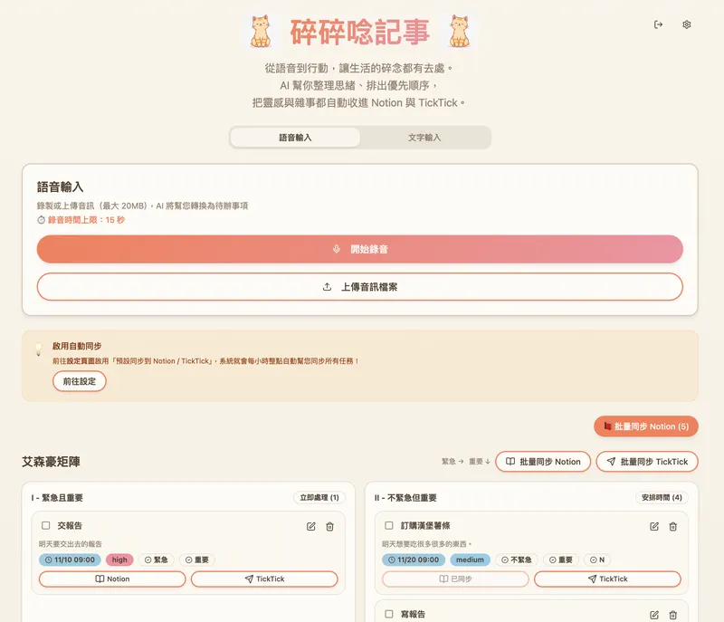
Task: Click the II - 不緊急但重要 quadrant header
Action: [405, 498]
